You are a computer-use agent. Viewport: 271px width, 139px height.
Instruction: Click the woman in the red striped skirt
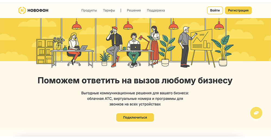click(x=154, y=45)
